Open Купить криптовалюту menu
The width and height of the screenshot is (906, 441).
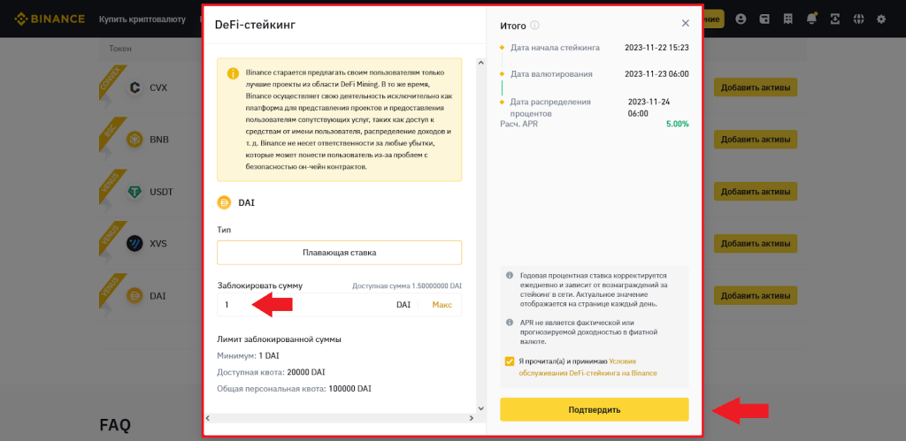[142, 19]
